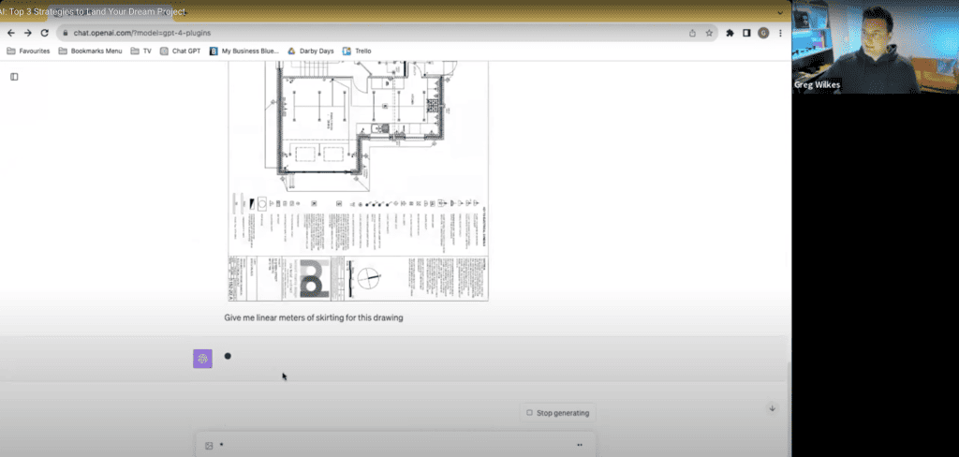The width and height of the screenshot is (959, 457).
Task: Click the Greg Wilkes webcam video tile
Action: click(x=876, y=47)
